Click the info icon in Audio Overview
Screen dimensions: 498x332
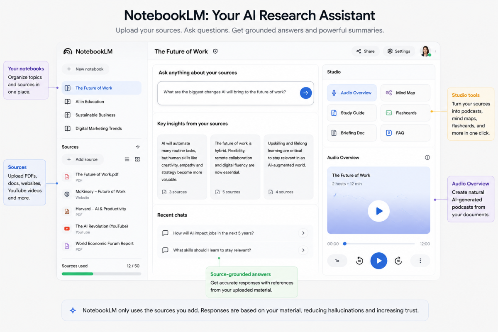pos(427,158)
